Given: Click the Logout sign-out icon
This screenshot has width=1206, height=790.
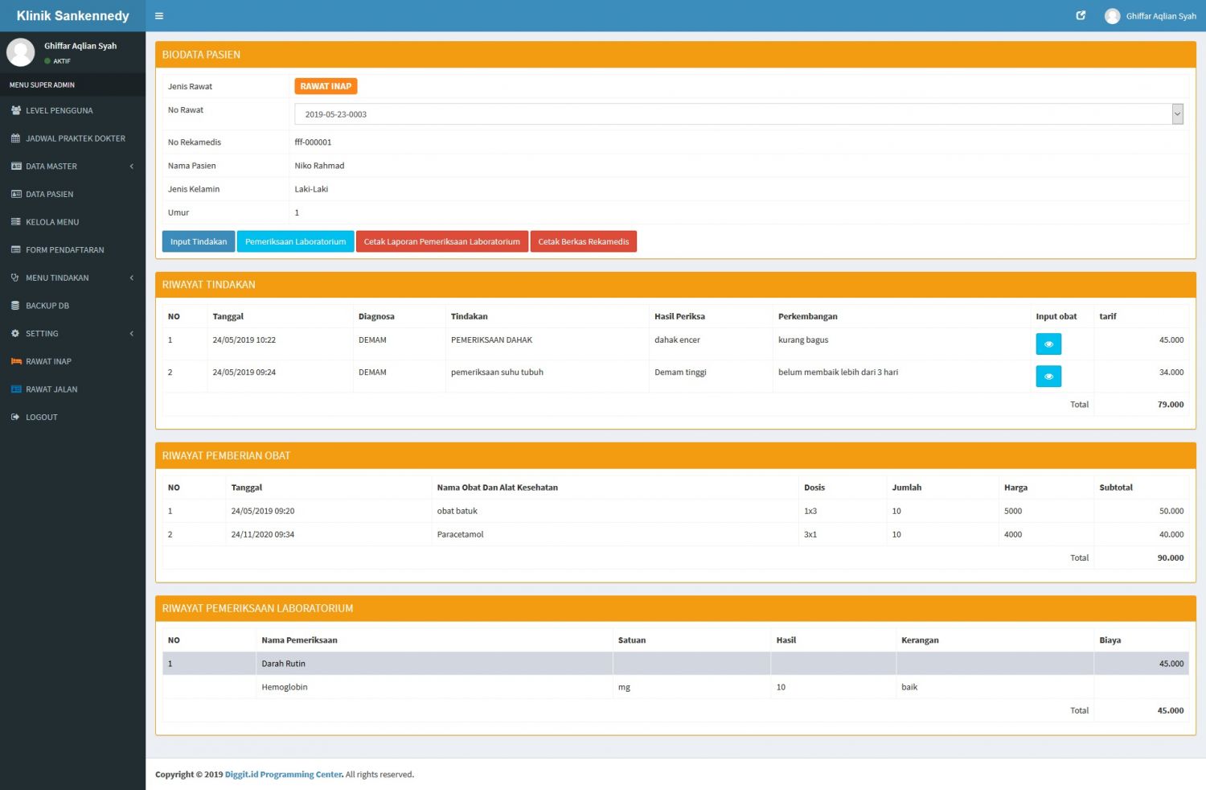Looking at the screenshot, I should [x=15, y=418].
